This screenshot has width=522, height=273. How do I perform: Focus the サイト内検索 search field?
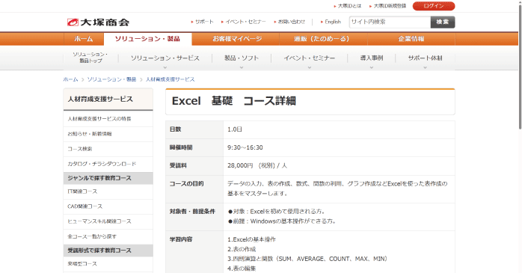(390, 22)
